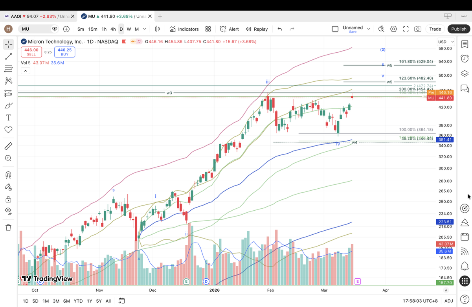Screen dimensions: 472x307
Task: Toggle ADJ price adjustment at bottom right
Action: click(x=448, y=301)
